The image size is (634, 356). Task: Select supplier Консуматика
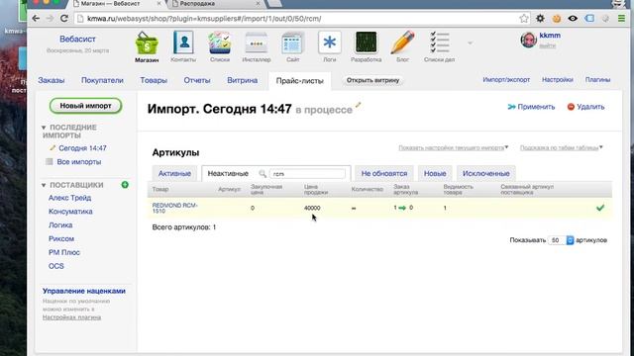pos(70,212)
